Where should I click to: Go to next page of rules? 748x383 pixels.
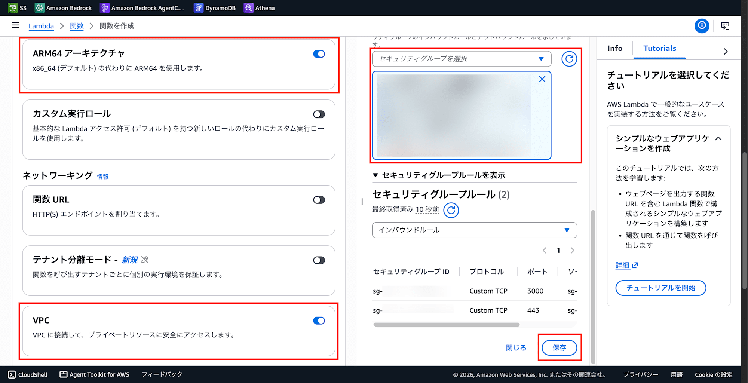(x=572, y=251)
